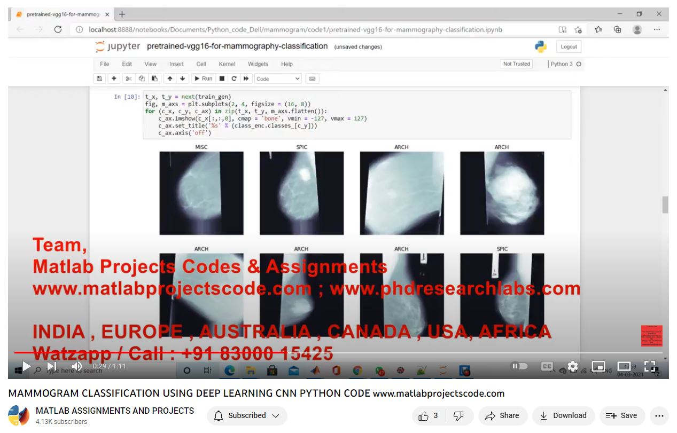Enter full screen mode
The image size is (677, 433).
pyautogui.click(x=650, y=366)
